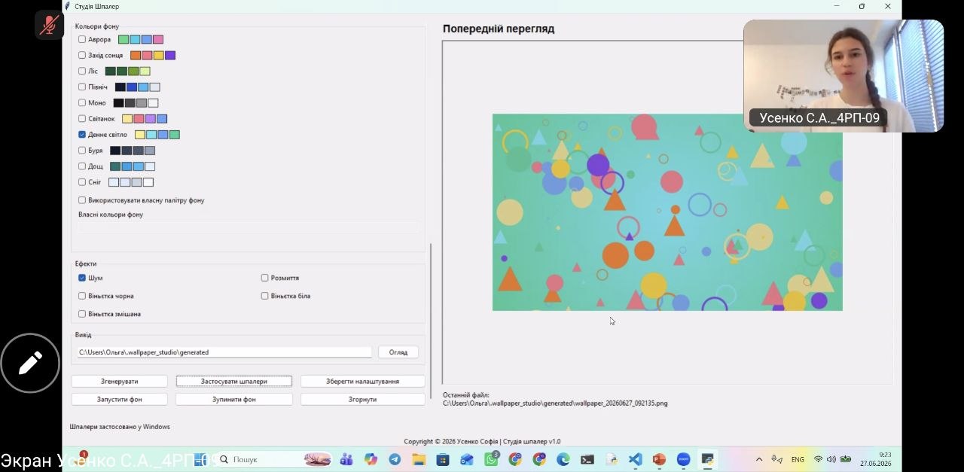Open Microsoft Store from the taskbar
Viewport: 964px width, 472px height.
pyautogui.click(x=443, y=459)
